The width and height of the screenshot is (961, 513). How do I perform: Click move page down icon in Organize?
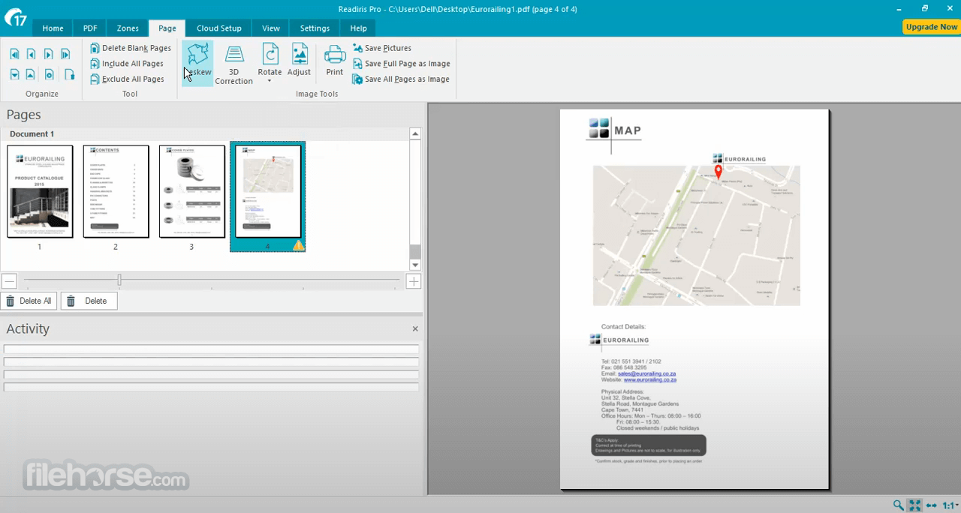point(14,73)
